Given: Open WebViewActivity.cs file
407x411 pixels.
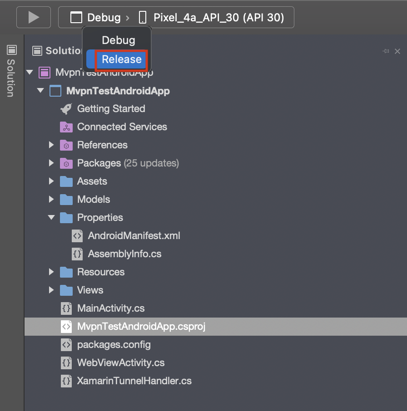Looking at the screenshot, I should tap(121, 363).
